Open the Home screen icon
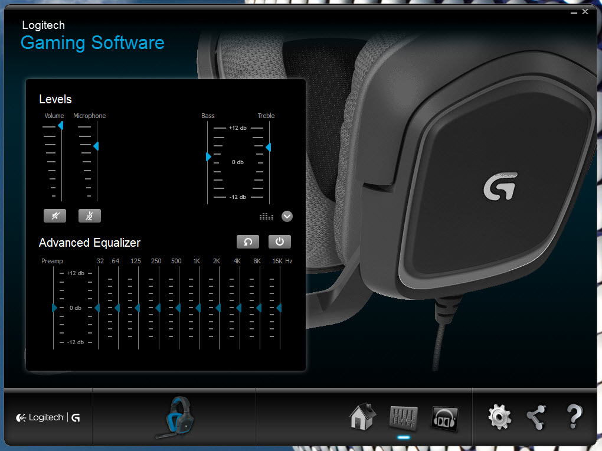The image size is (602, 451). [x=362, y=417]
